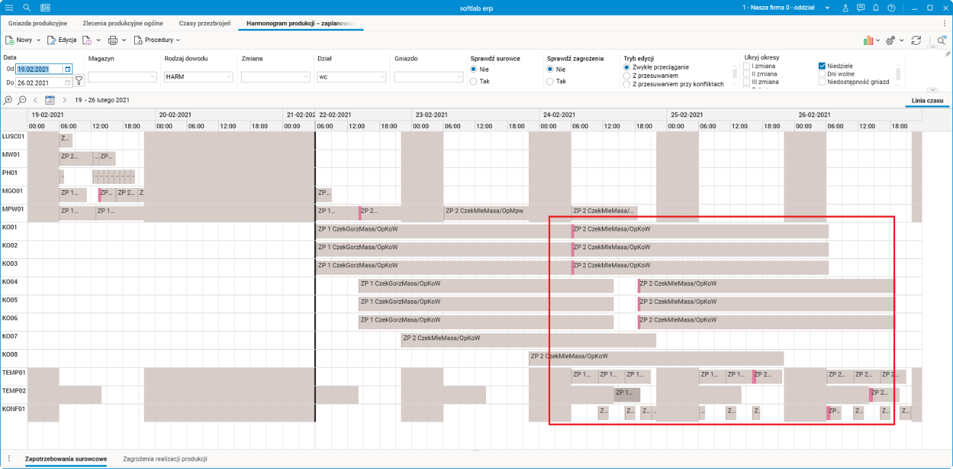Check the II zmiana checkbox
Viewport: 953px width, 469px height.
746,74
